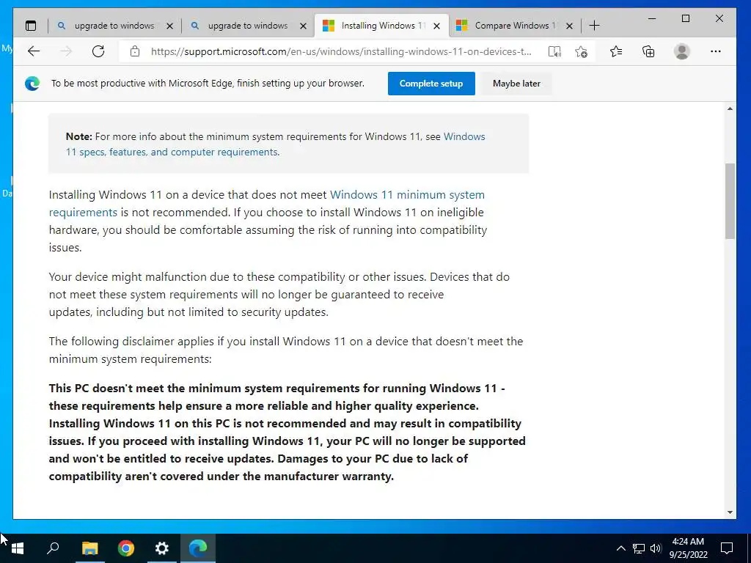
Task: Click the Microsoft logo on 'Installing Windows 11' tab
Action: tap(329, 26)
